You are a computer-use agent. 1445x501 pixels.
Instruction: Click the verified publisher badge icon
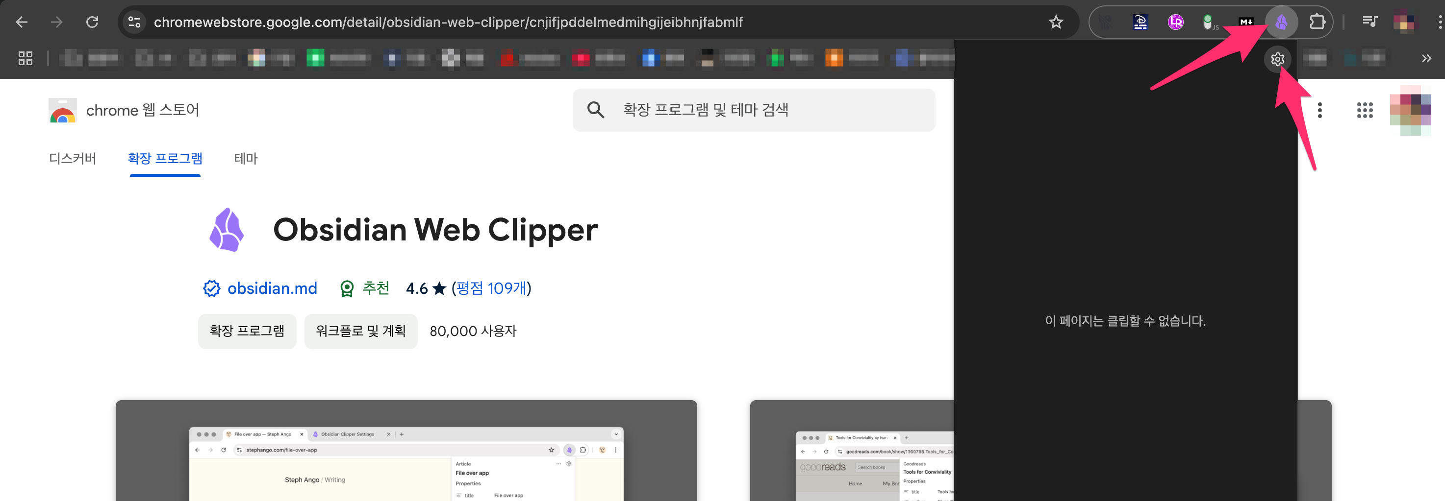pos(211,288)
